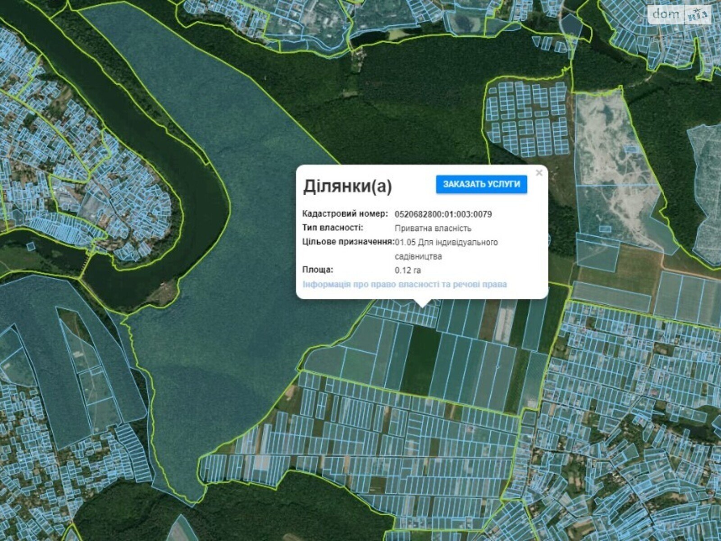Click the Площа label
721x541 pixels.
tap(318, 270)
